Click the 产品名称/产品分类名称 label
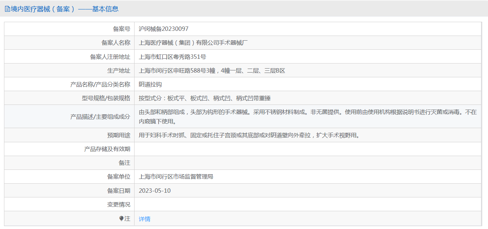Image resolution: width=488 pixels, height=229 pixels. [100, 84]
